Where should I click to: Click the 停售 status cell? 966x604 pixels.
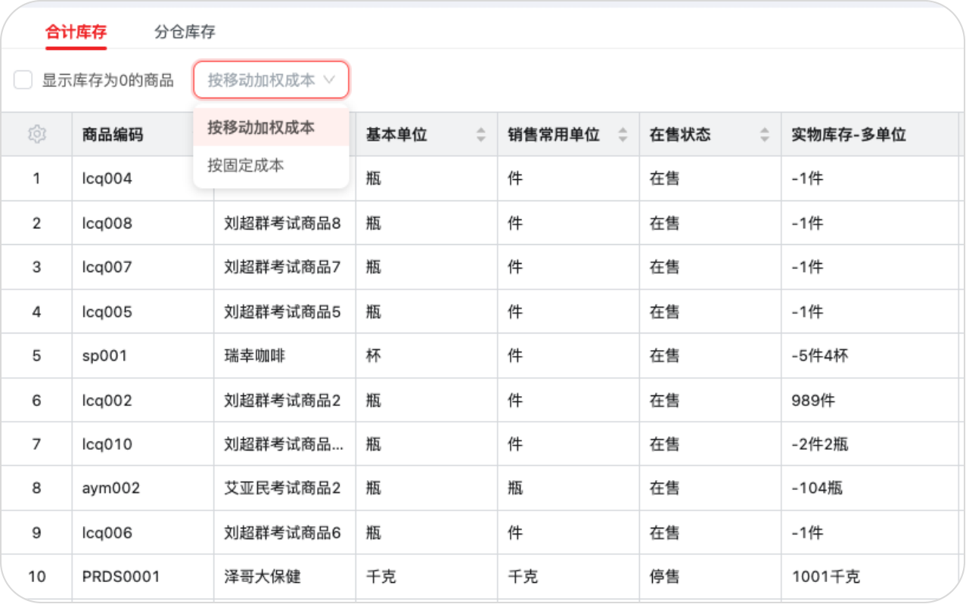click(x=664, y=577)
